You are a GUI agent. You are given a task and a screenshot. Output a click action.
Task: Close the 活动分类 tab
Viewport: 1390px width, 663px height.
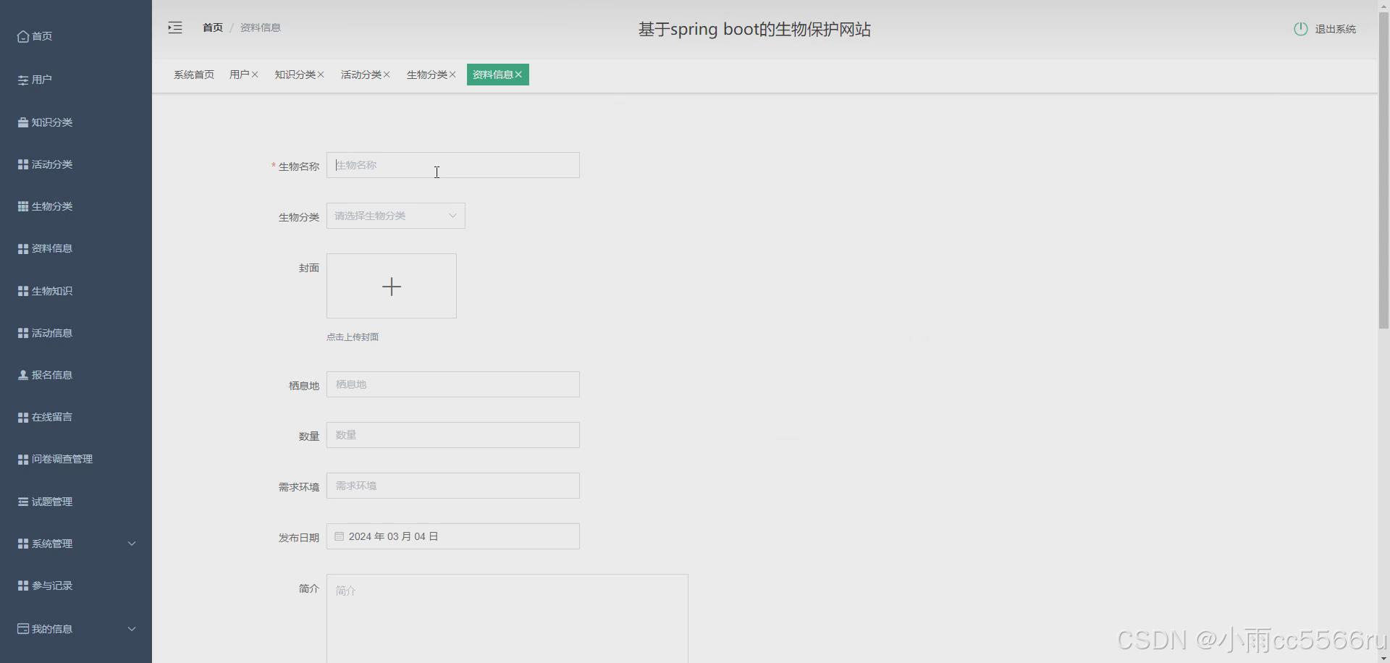coord(387,75)
